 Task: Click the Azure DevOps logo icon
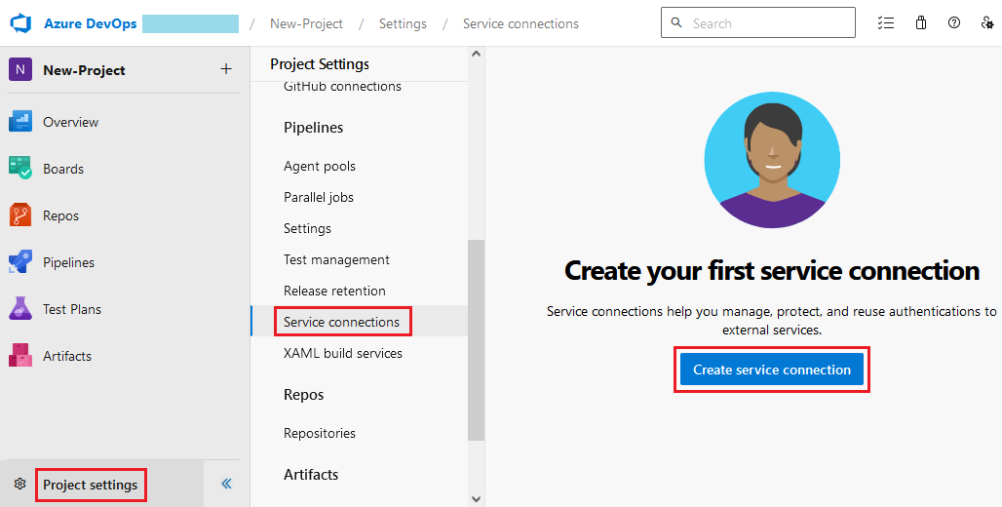(x=21, y=23)
